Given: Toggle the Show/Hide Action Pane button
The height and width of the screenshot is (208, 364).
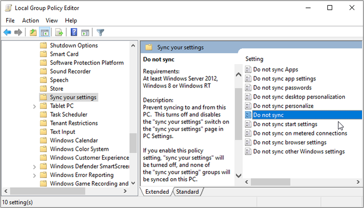Looking at the screenshot, I should tap(85, 33).
